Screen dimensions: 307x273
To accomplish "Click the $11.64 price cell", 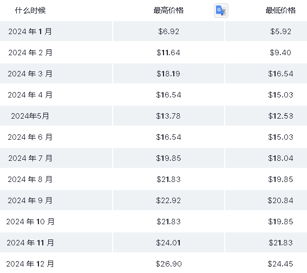I will click(x=168, y=53).
